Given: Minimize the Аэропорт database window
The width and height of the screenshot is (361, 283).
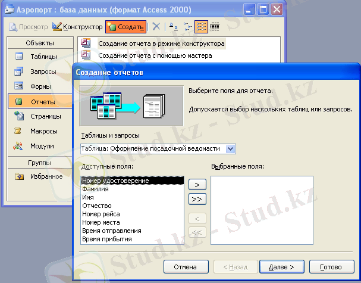Looking at the screenshot, I should 249,10.
